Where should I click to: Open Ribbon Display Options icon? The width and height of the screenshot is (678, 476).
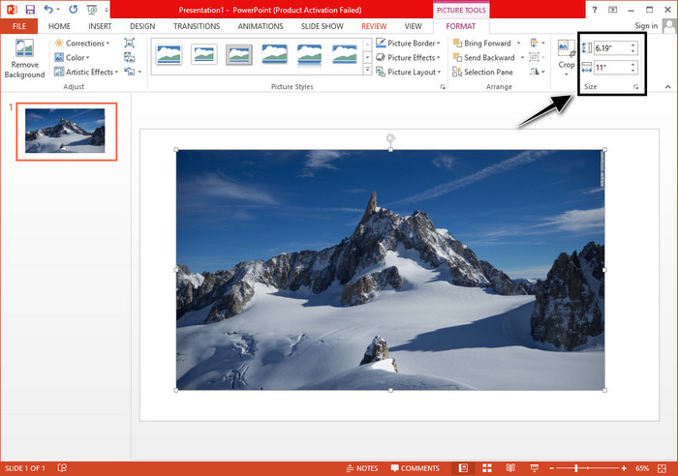point(613,10)
